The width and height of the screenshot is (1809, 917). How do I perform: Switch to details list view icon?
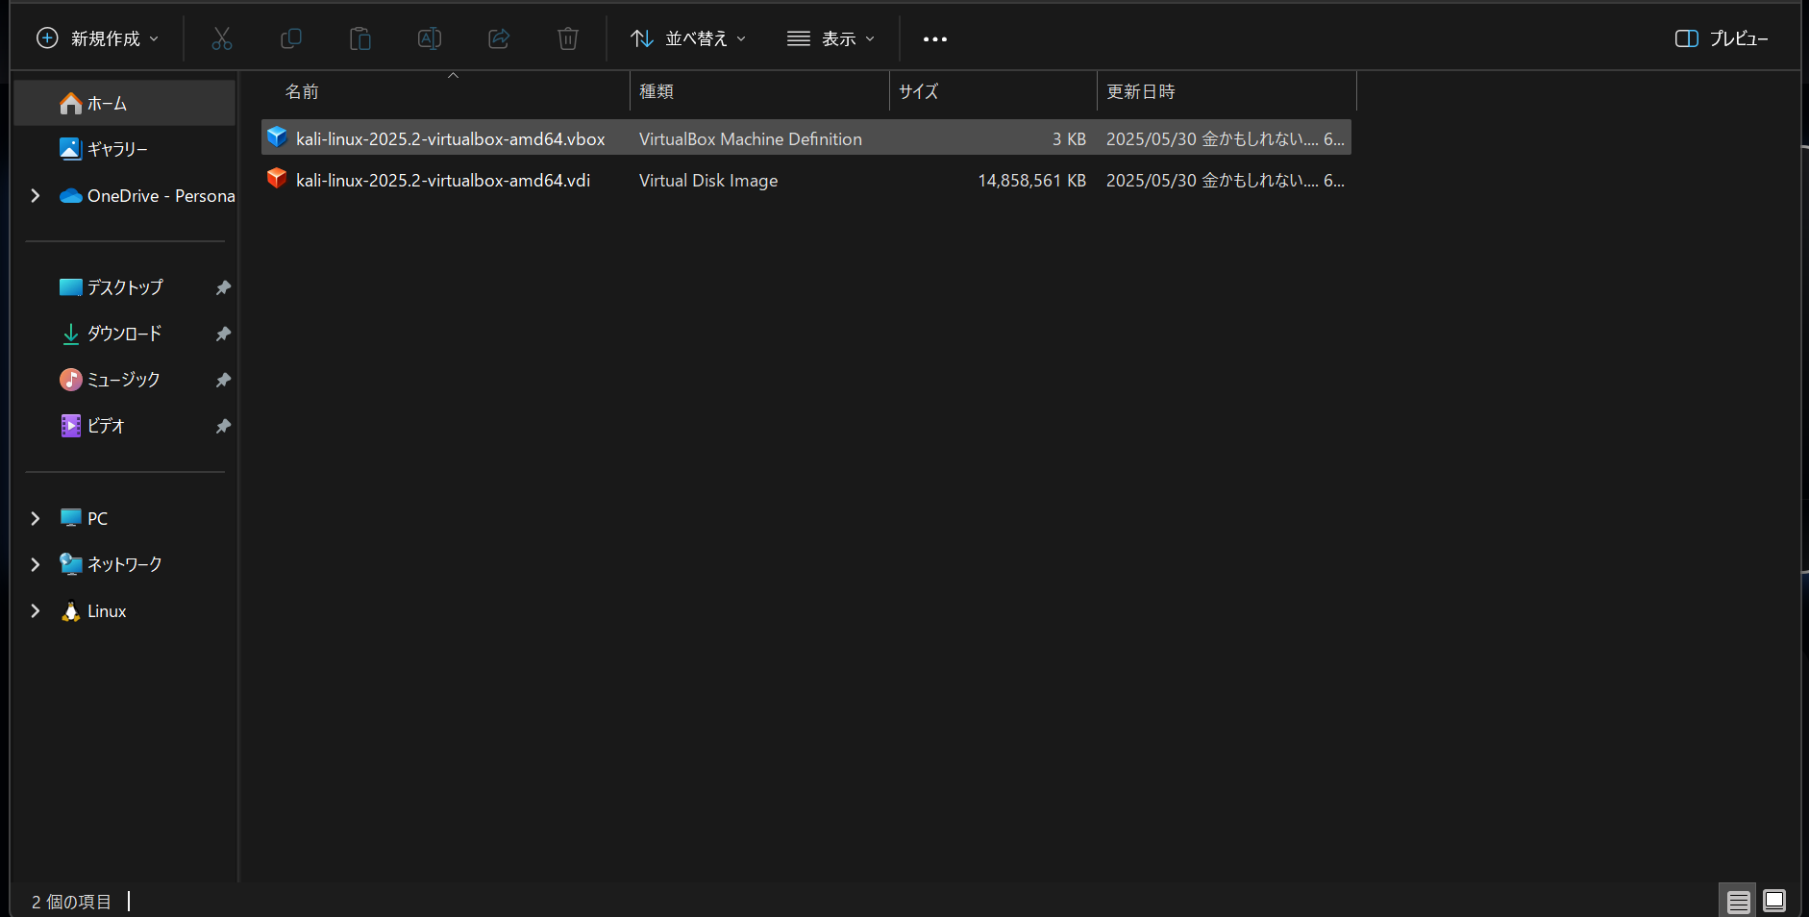click(1738, 902)
